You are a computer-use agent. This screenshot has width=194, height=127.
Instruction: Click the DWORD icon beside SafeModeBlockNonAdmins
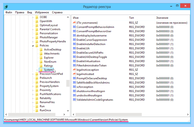pos(74,83)
